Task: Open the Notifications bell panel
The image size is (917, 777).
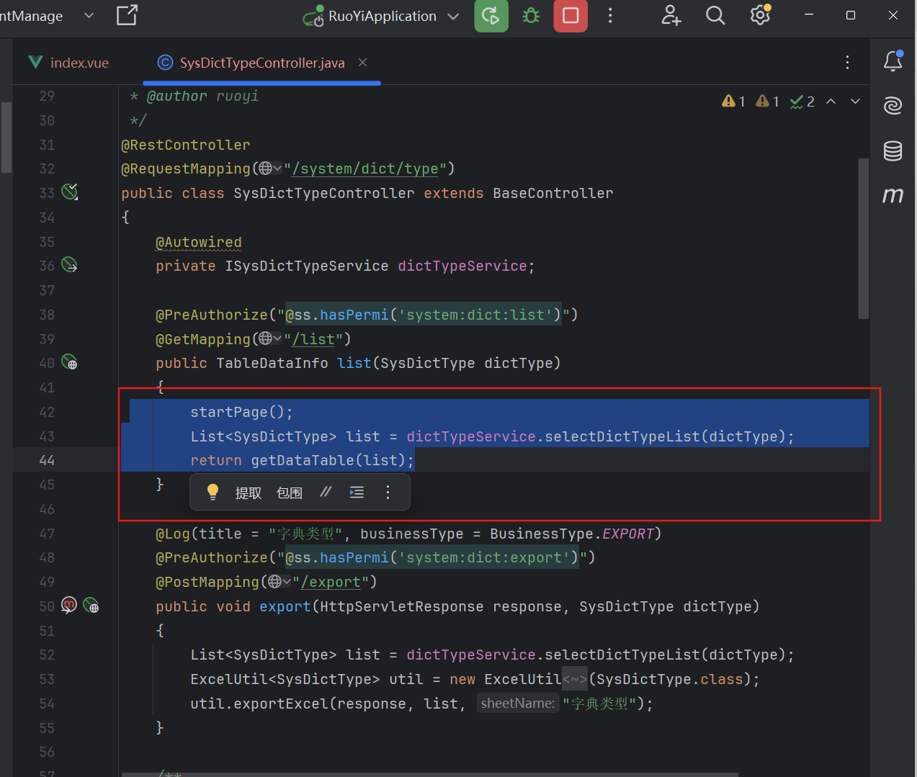Action: point(893,61)
